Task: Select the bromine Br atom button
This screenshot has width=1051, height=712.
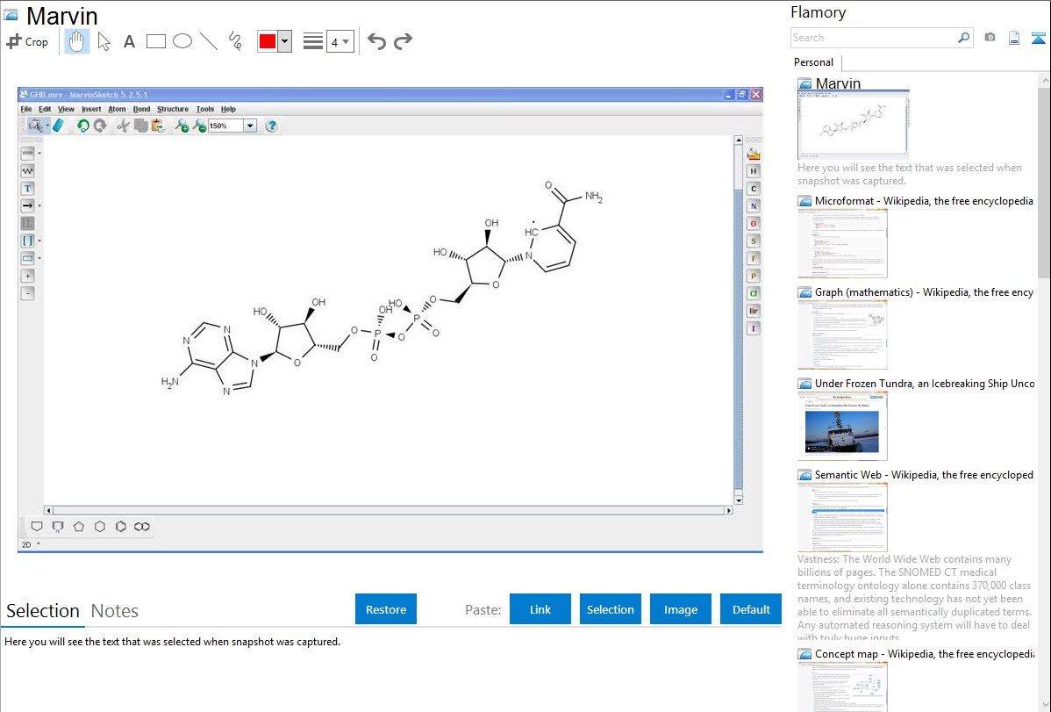Action: pyautogui.click(x=754, y=311)
